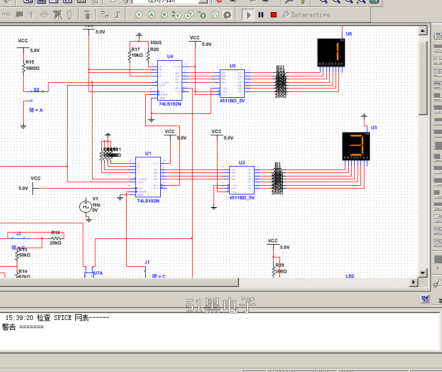442x372 pixels.
Task: Place a voltage probe (V)
Action: click(x=139, y=14)
